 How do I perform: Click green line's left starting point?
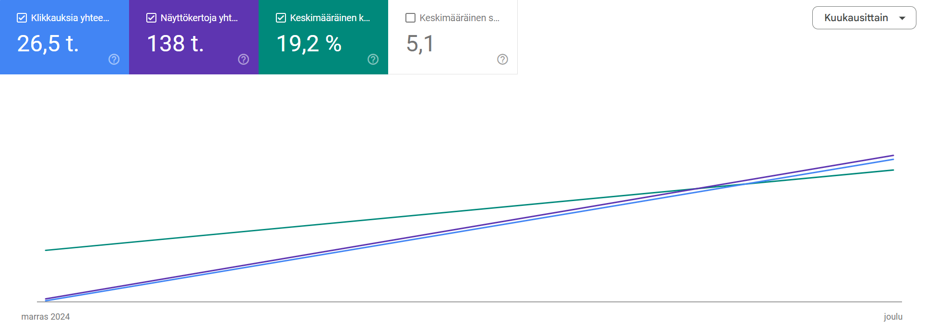46,250
